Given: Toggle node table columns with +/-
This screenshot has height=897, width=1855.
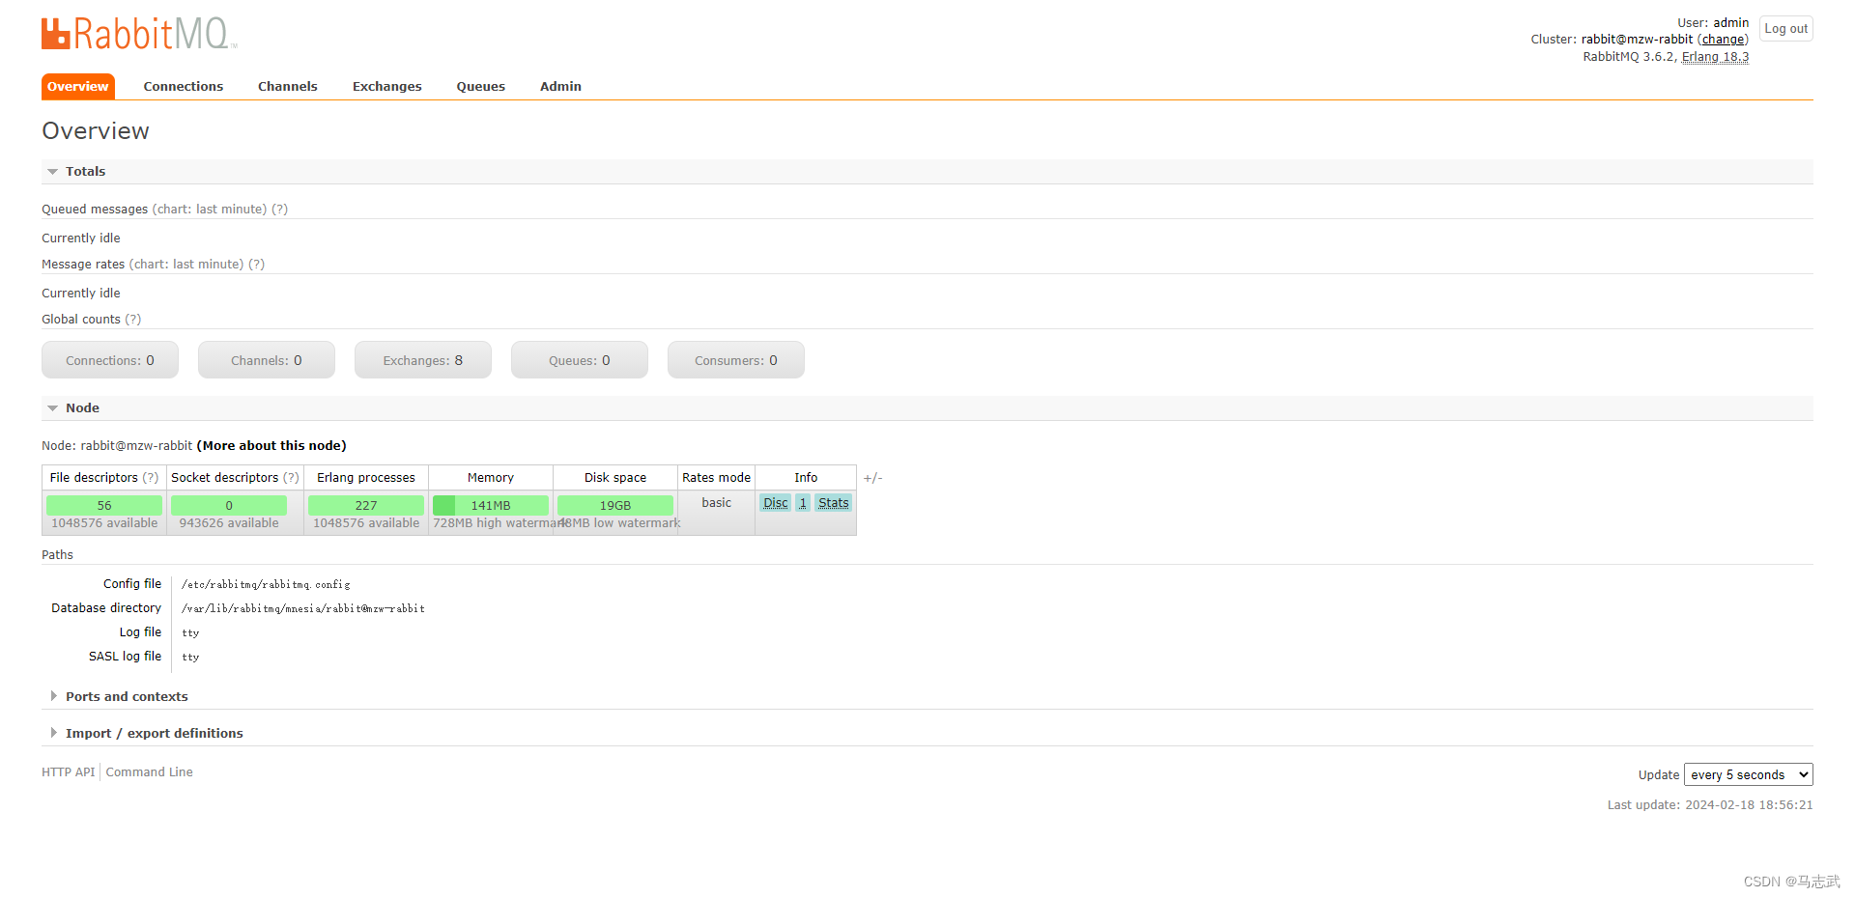Looking at the screenshot, I should point(873,478).
